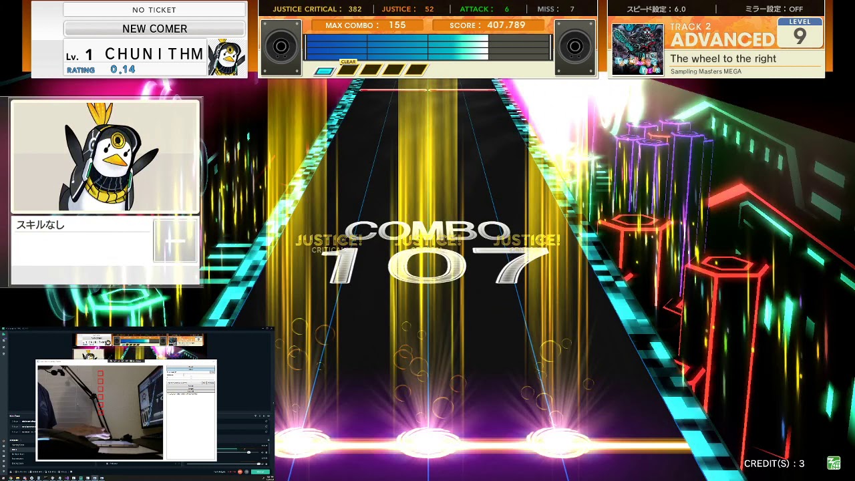Image resolution: width=855 pixels, height=481 pixels.
Task: Click the green icon beside CREDIT(S)
Action: [834, 463]
